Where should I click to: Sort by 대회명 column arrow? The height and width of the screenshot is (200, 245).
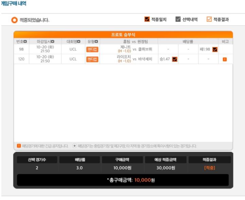pyautogui.click(x=78, y=41)
